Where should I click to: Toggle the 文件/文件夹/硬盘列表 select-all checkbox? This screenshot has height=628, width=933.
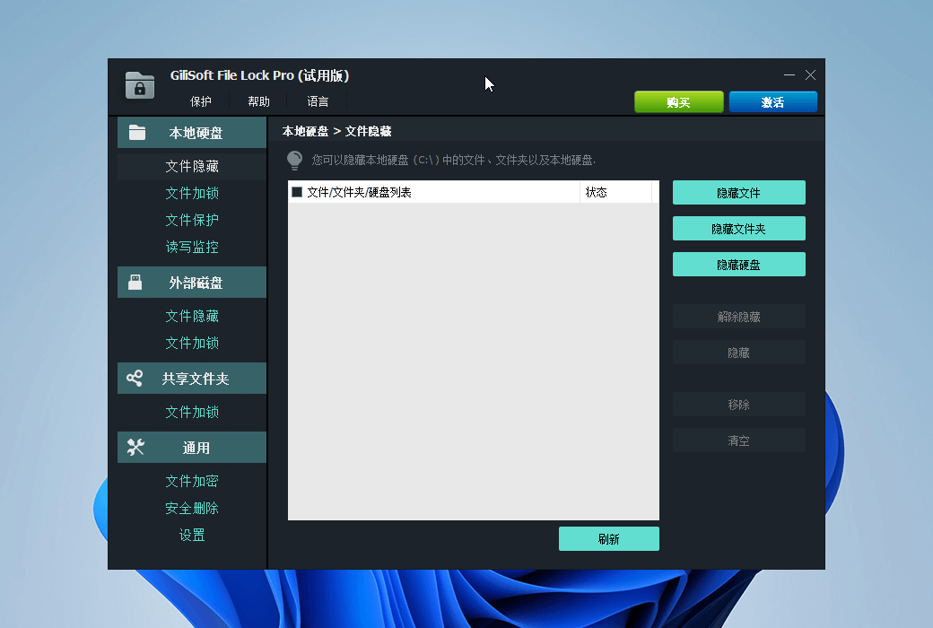pyautogui.click(x=297, y=192)
